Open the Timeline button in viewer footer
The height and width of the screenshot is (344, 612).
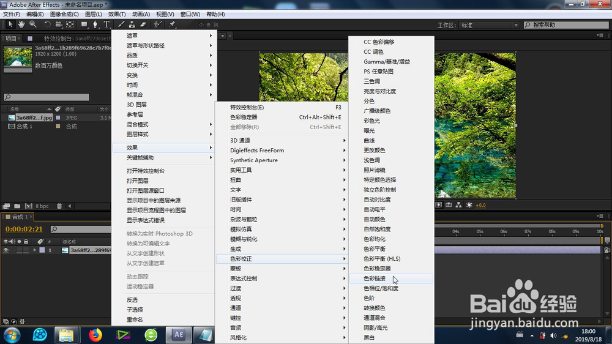449,205
